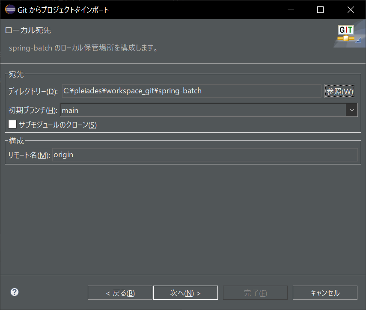The image size is (366, 310).
Task: Expand the branch selection list
Action: coord(351,110)
